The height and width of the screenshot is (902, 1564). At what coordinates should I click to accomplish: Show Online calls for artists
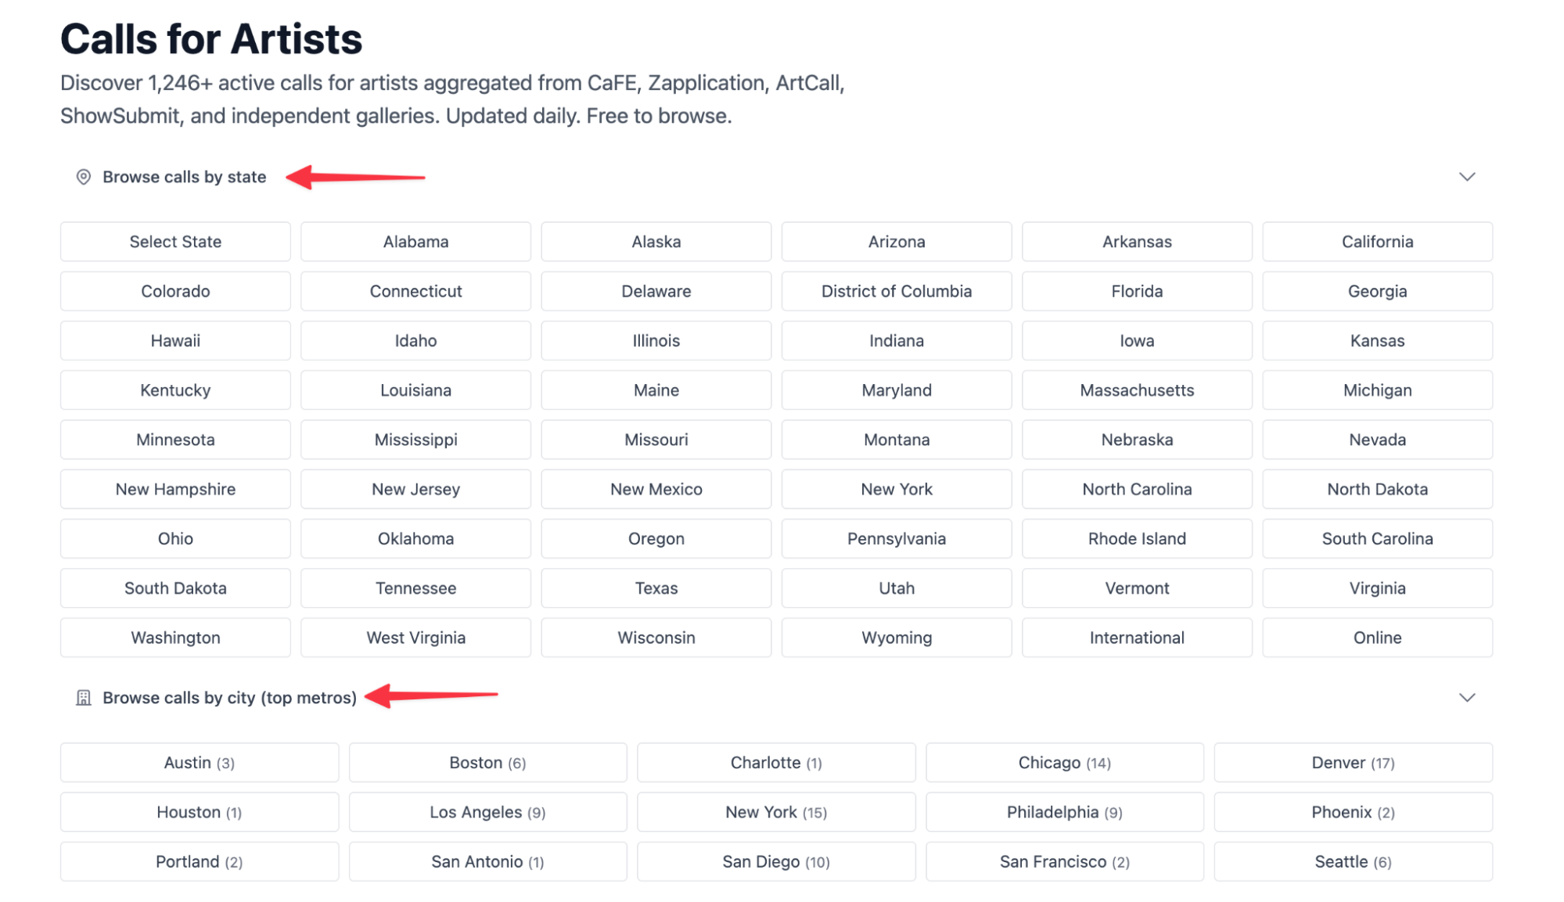point(1376,638)
